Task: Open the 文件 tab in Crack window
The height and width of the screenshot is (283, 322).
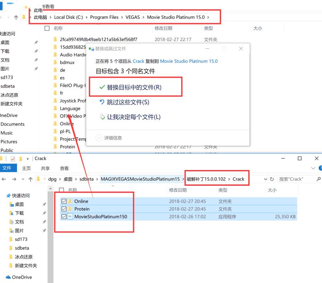Action: [x=7, y=168]
